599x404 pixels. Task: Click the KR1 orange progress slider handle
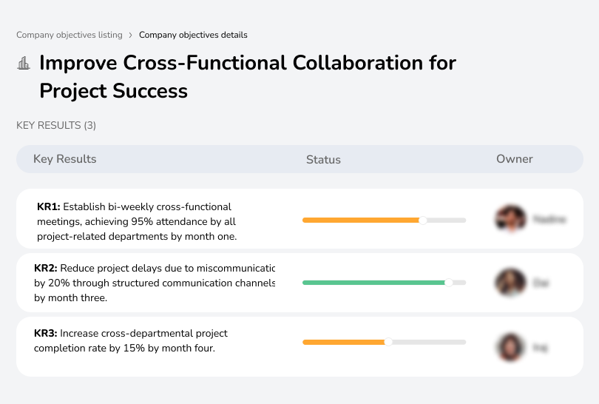point(423,220)
